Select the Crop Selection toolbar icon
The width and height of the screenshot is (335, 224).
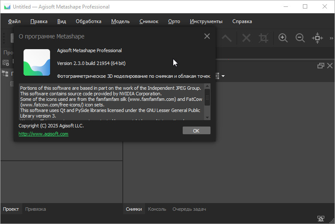(264, 38)
